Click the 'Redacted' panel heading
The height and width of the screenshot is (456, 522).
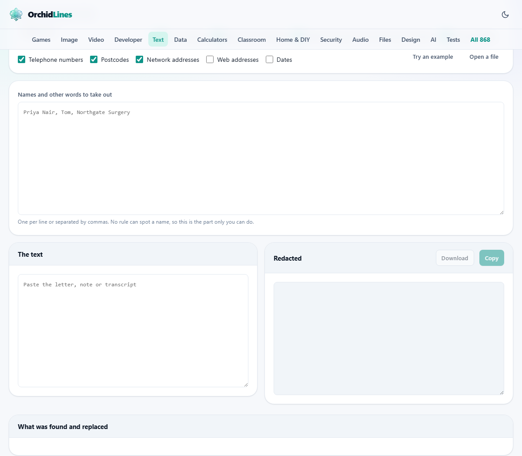pyautogui.click(x=288, y=258)
